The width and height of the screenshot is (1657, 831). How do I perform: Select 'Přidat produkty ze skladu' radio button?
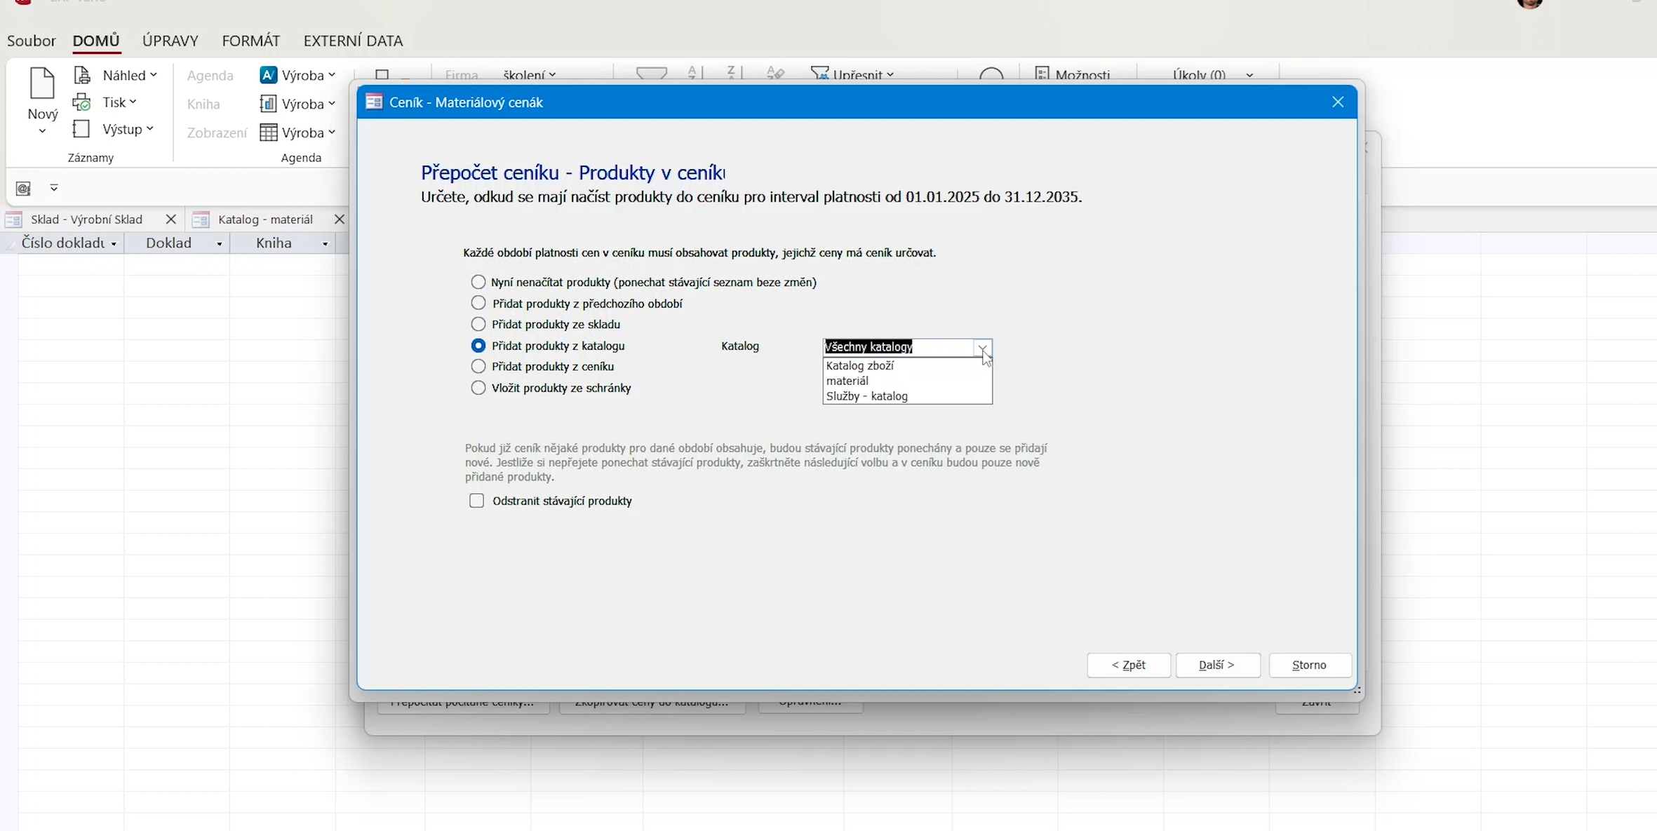click(x=478, y=325)
